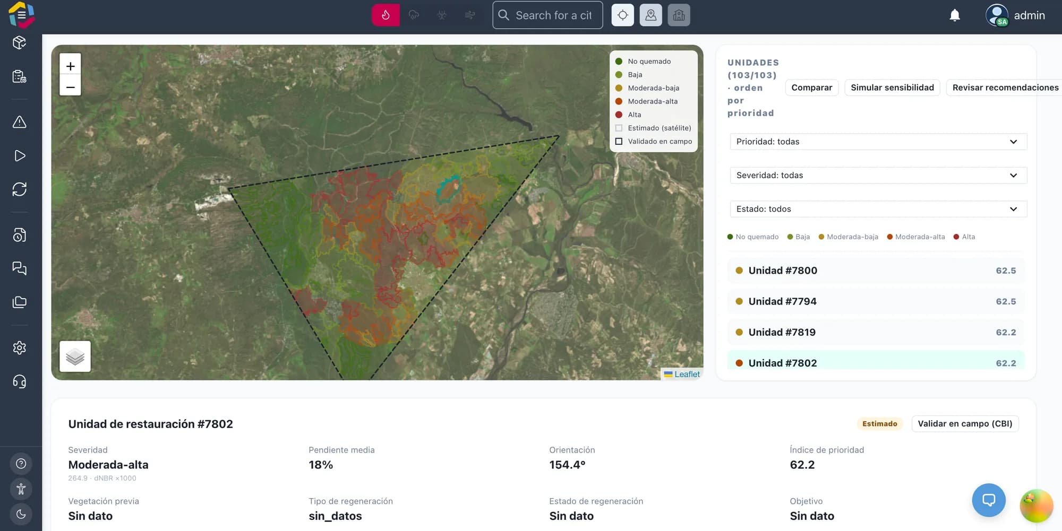1062x531 pixels.
Task: Select Unidad #7800 in the list
Action: tap(876, 271)
